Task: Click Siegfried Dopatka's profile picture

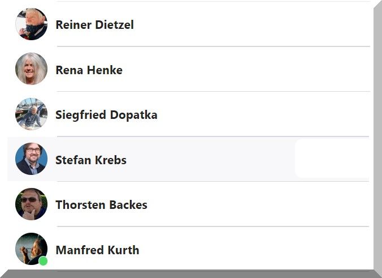Action: 31,114
